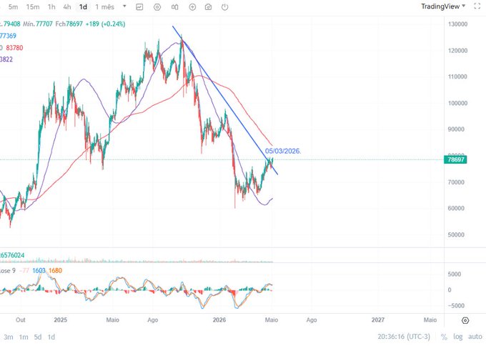The image size is (486, 346).
Task: Toggle percent scale button
Action: (444, 337)
